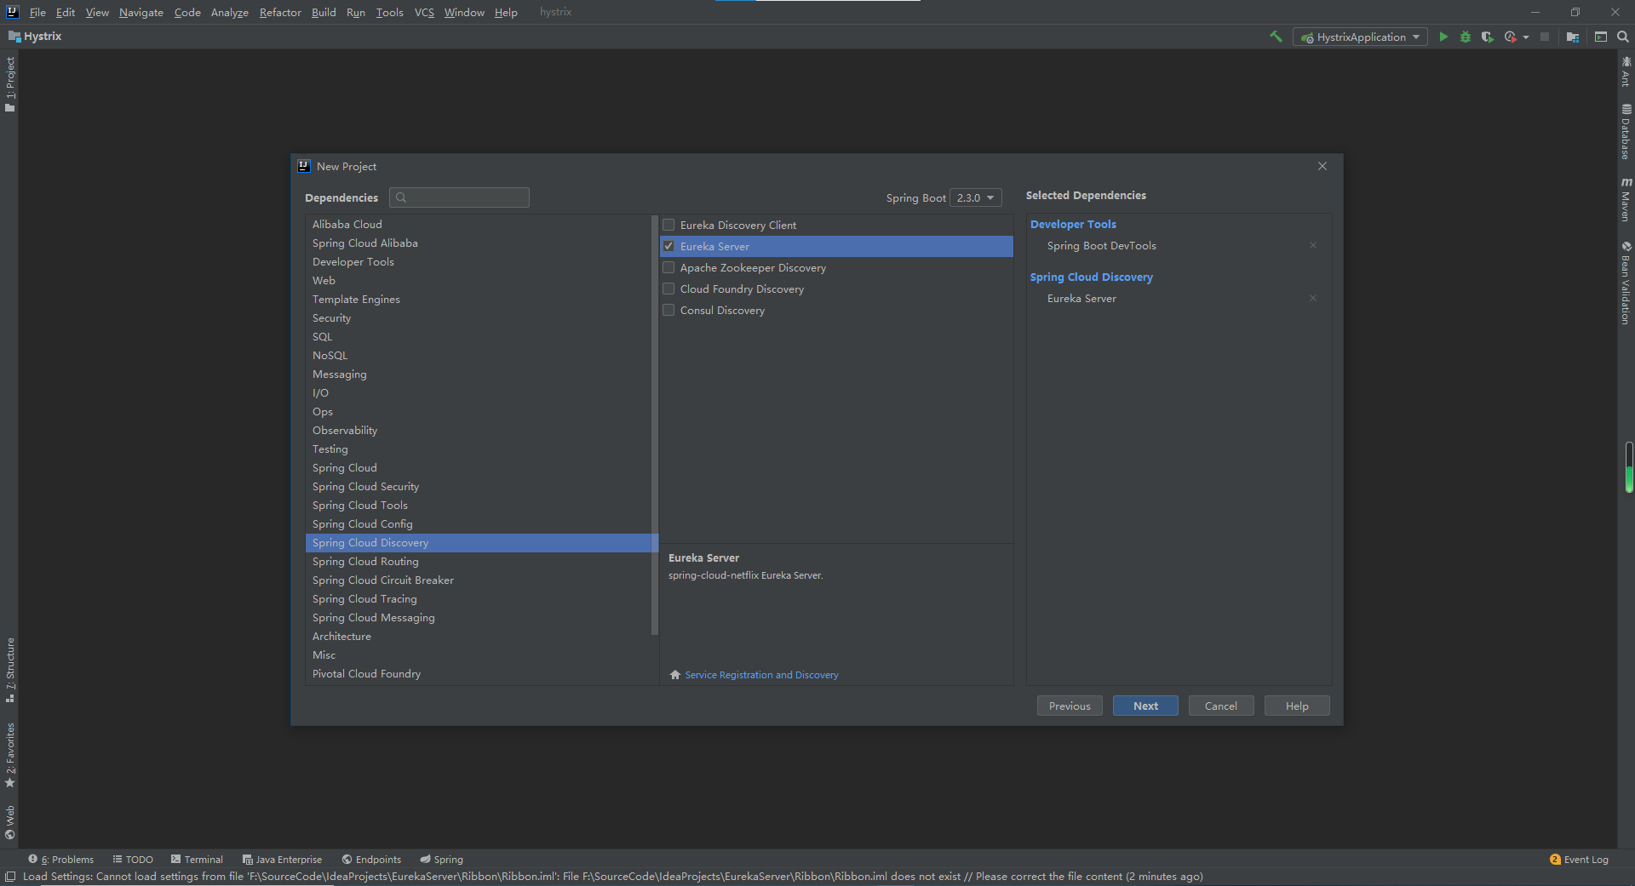Open the Event Log
Image resolution: width=1635 pixels, height=886 pixels.
tap(1580, 860)
